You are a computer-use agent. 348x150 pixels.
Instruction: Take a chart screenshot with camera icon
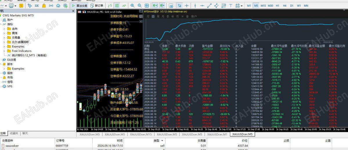click(171, 5)
